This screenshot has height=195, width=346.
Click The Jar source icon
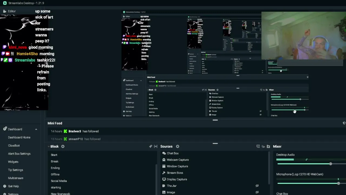tap(164, 186)
